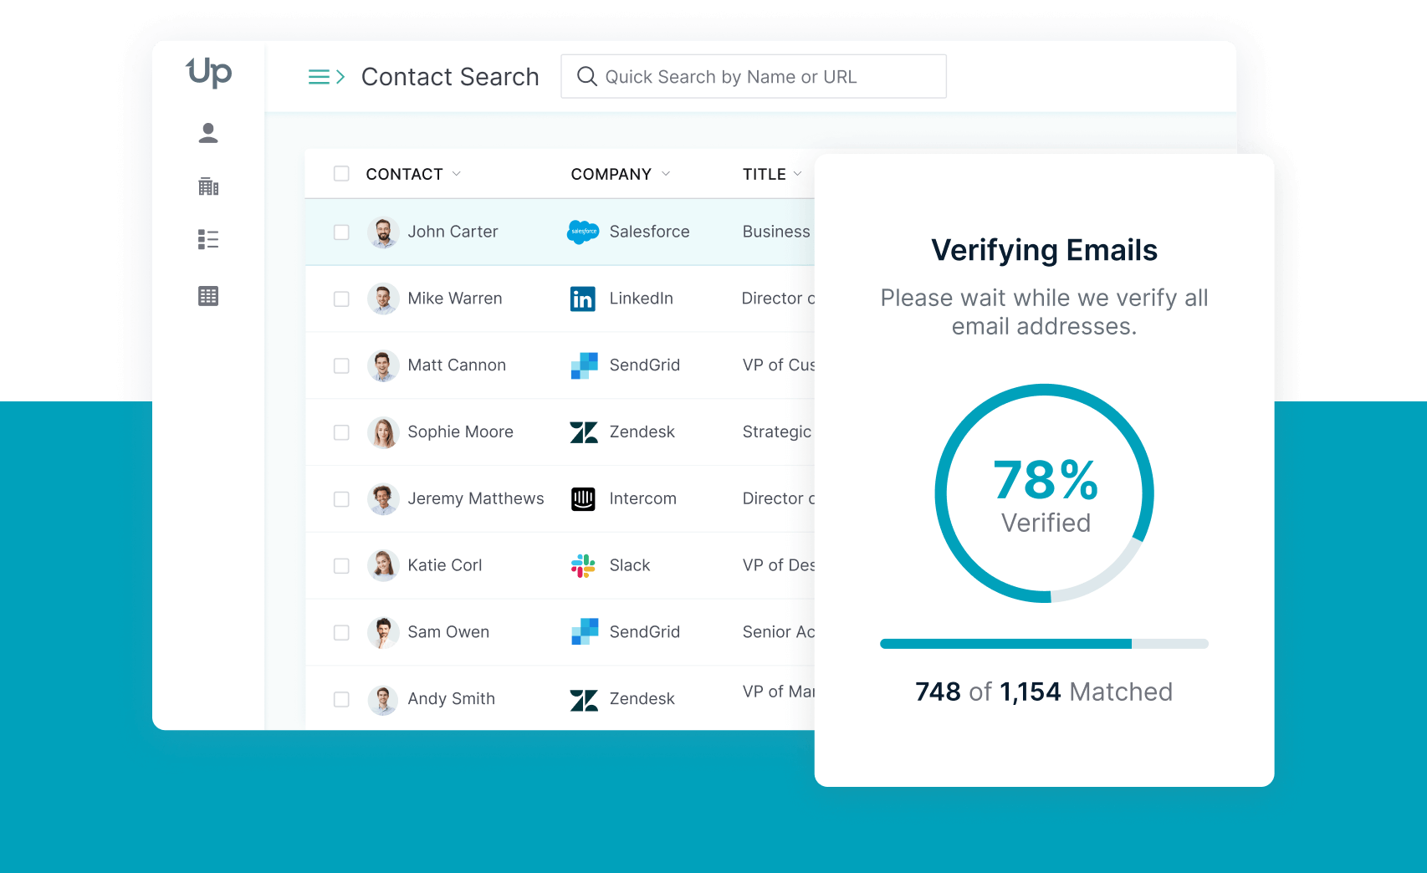This screenshot has height=873, width=1427.
Task: Open Jeremy Matthews contact link
Action: click(475, 498)
